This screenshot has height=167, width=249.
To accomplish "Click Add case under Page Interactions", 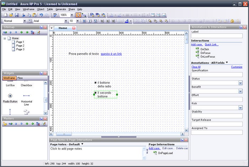I will tap(154, 148).
